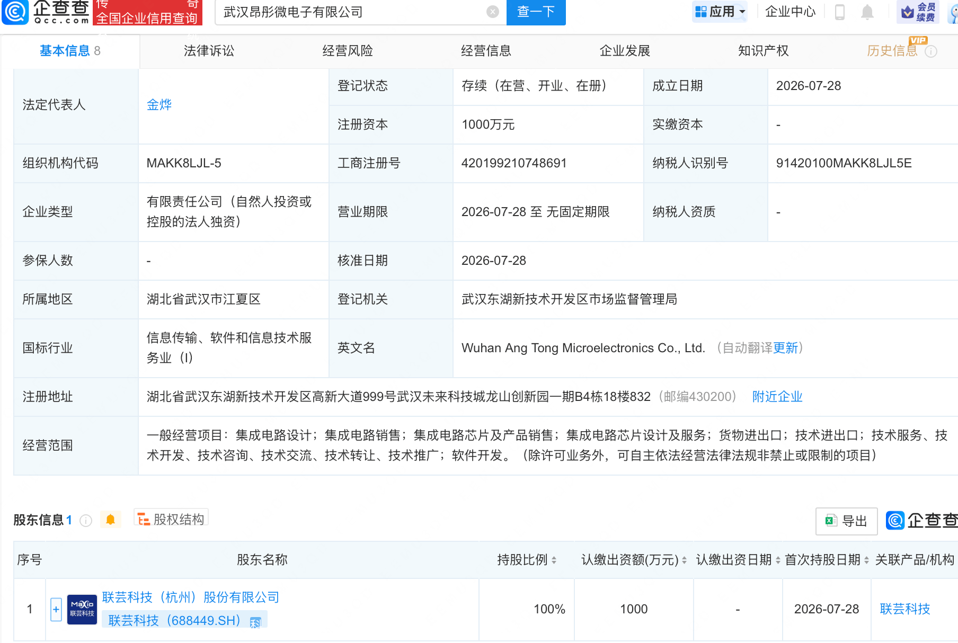Image resolution: width=958 pixels, height=643 pixels.
Task: Select the 1000 subscribed capital cell
Action: click(634, 609)
